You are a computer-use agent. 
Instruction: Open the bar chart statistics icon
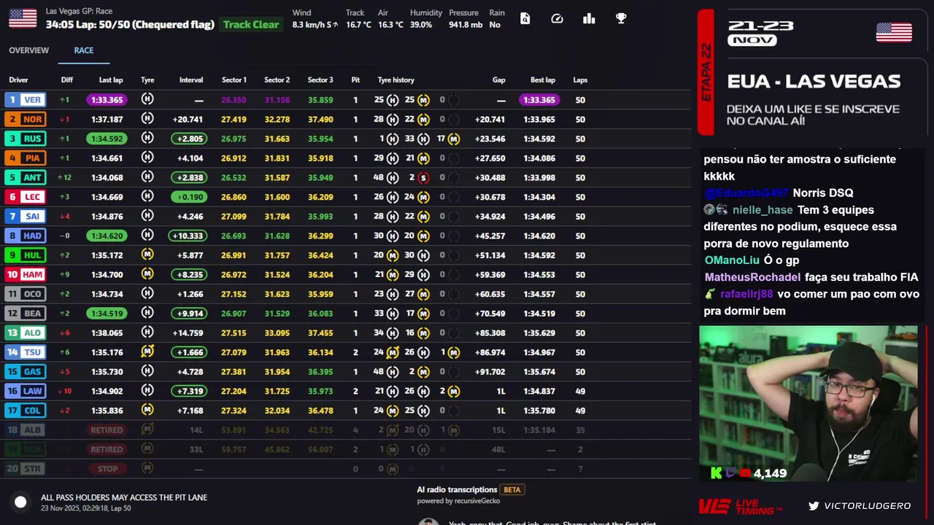[589, 19]
